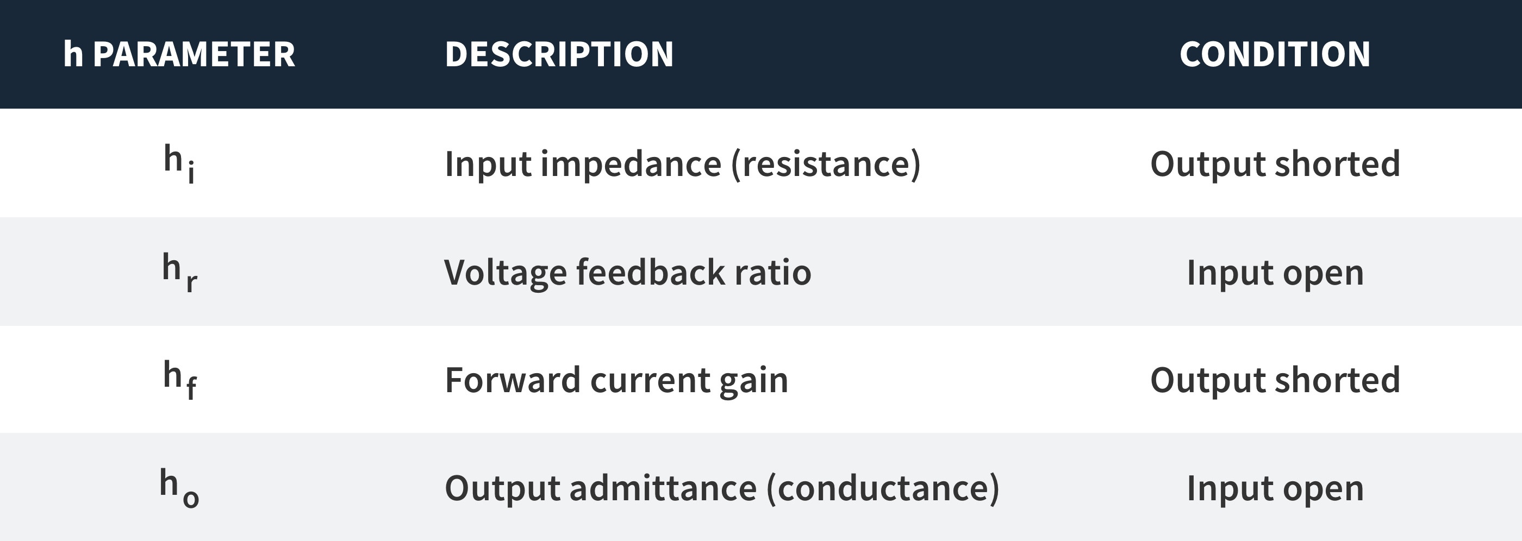Click the h PARAMETER column header
Screen dimensions: 1522x541
click(x=179, y=54)
